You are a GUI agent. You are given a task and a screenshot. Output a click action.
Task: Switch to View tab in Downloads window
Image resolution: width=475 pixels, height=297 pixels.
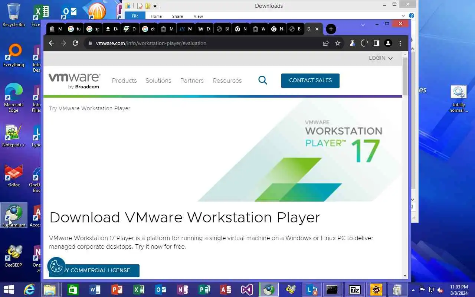tap(199, 16)
